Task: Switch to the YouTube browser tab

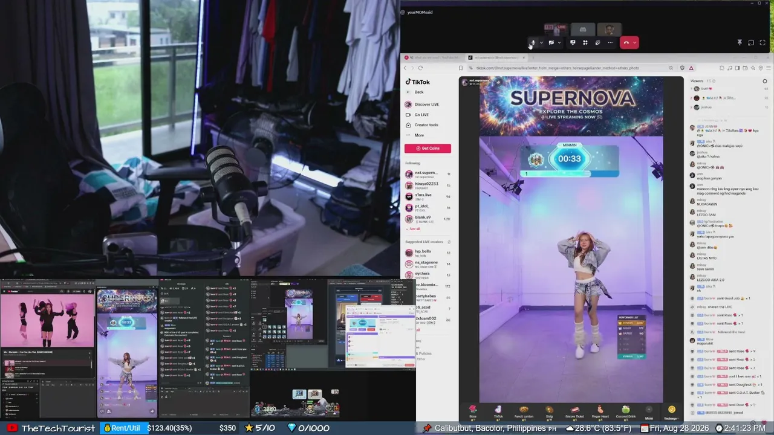Action: [432, 57]
